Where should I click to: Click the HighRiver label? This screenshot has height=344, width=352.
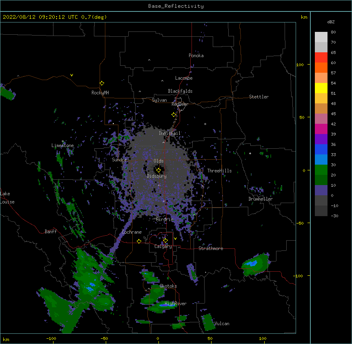176,304
